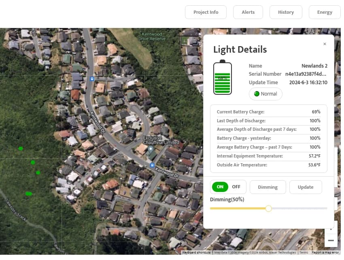Click Battery Charge - yesterday row
The width and height of the screenshot is (344, 260).
tap(269, 139)
